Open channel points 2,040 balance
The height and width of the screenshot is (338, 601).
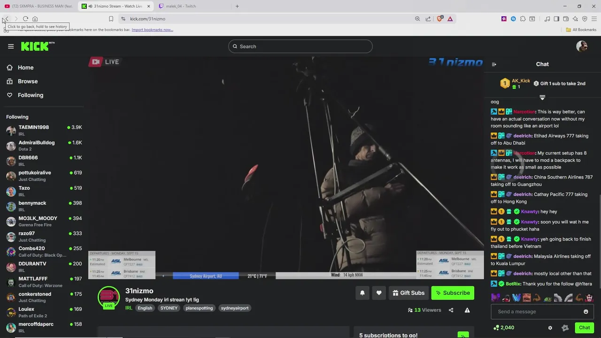(504, 328)
